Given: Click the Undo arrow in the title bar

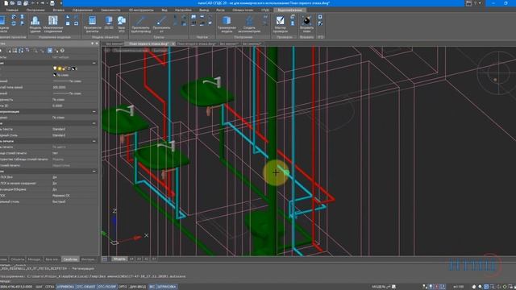Looking at the screenshot, I should point(33,3).
